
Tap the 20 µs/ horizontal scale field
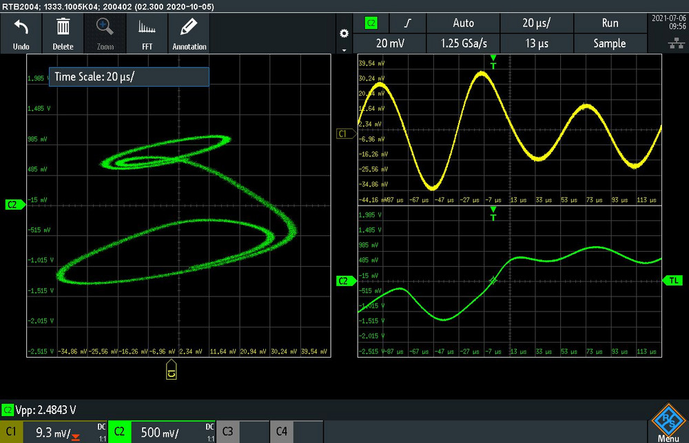pos(537,23)
